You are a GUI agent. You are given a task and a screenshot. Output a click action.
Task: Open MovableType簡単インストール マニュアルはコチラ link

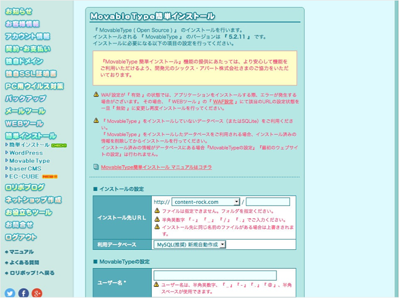coord(156,167)
